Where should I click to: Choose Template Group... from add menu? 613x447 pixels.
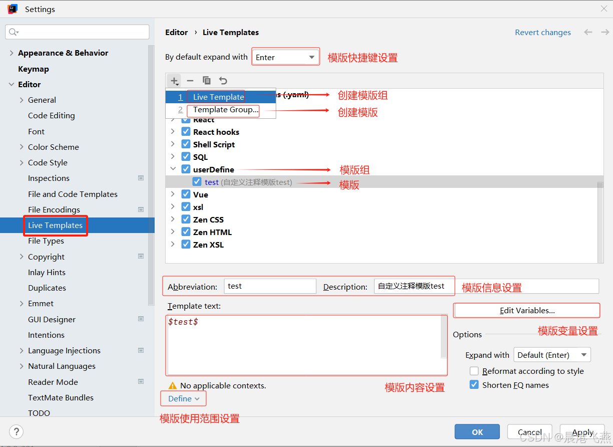click(x=221, y=110)
